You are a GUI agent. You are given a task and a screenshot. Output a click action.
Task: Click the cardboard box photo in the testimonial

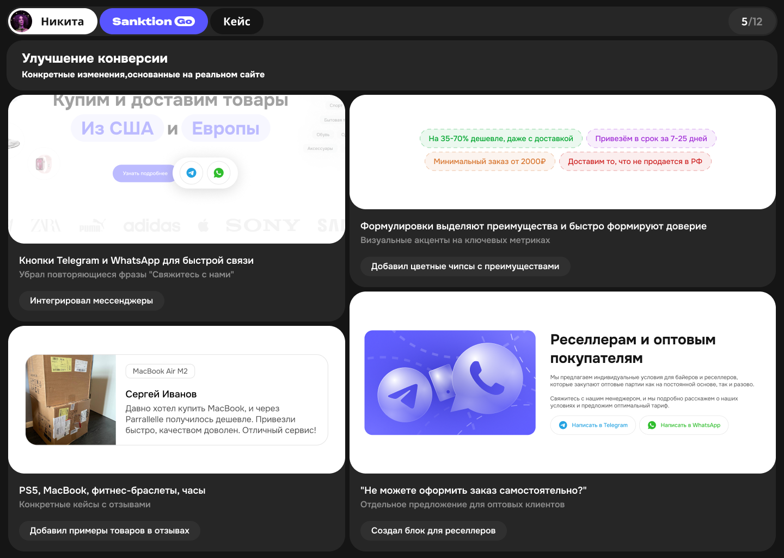[x=71, y=399]
